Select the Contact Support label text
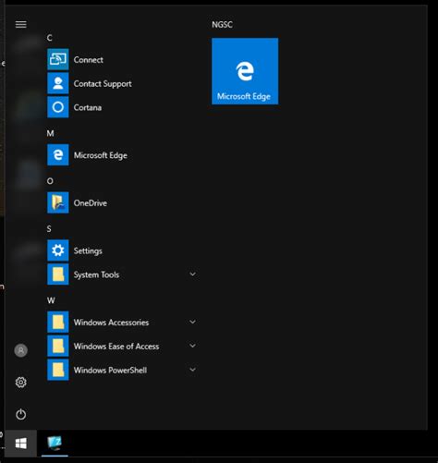438x463 pixels. pyautogui.click(x=103, y=84)
